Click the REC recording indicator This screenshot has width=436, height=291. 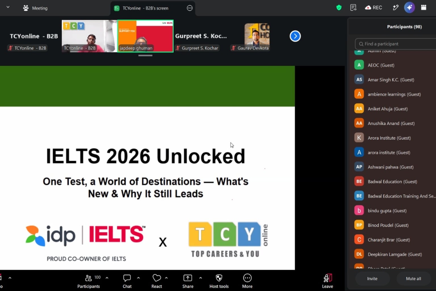[373, 8]
